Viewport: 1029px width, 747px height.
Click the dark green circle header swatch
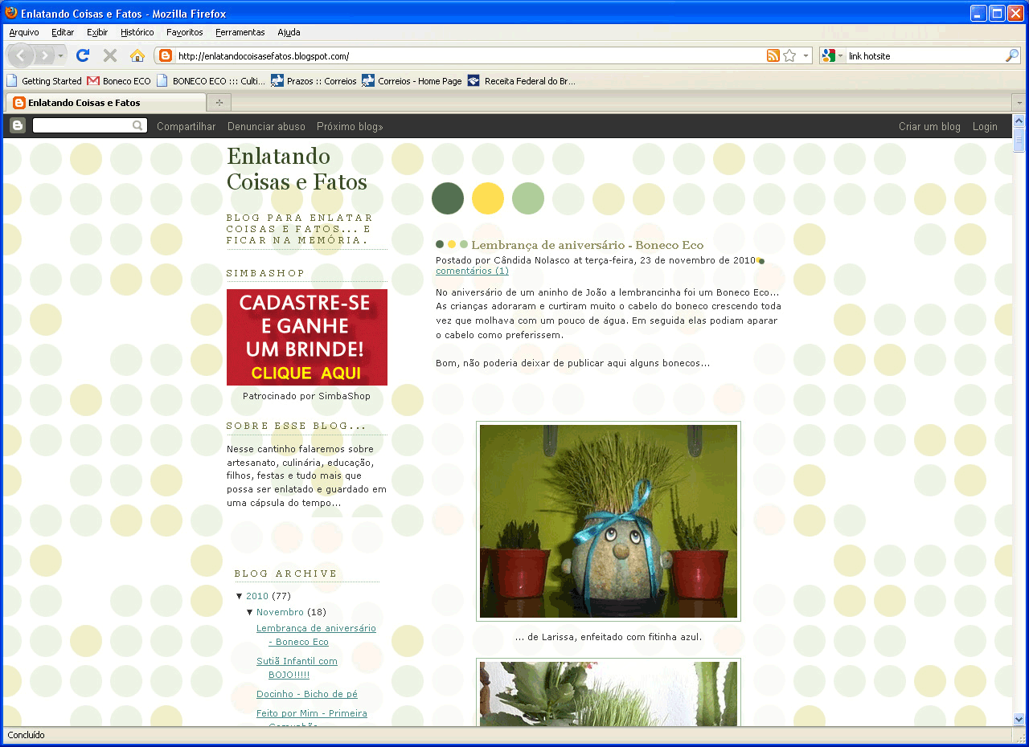point(448,198)
